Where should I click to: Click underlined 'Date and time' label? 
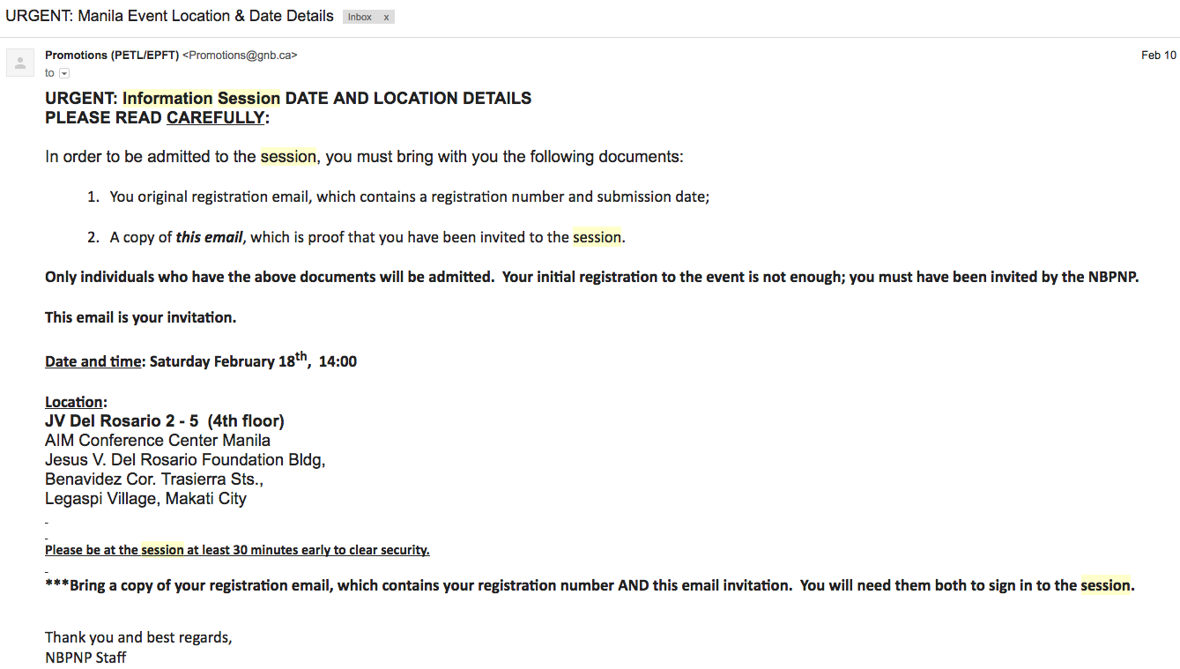pyautogui.click(x=93, y=361)
